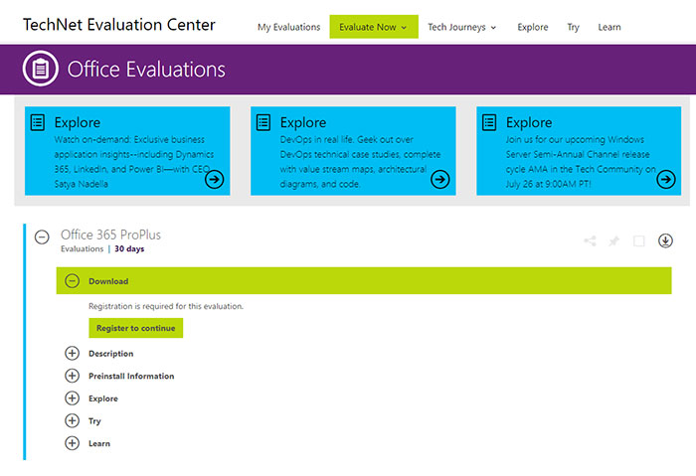Expand the Explore section plus icon
Image resolution: width=696 pixels, height=476 pixels.
72,398
